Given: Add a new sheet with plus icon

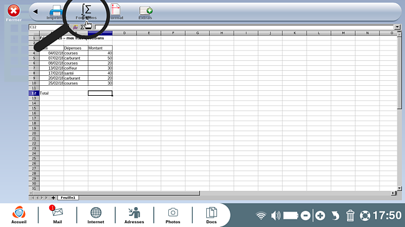Looking at the screenshot, I should click(x=53, y=198).
